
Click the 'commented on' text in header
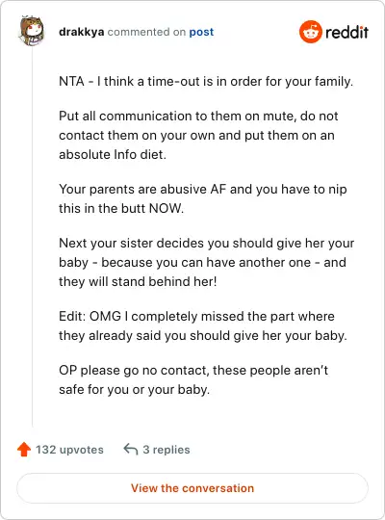point(146,32)
